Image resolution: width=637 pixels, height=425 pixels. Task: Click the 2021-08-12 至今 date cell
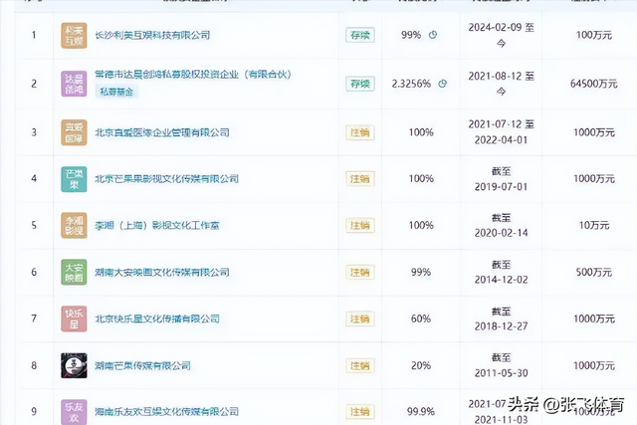click(x=501, y=84)
